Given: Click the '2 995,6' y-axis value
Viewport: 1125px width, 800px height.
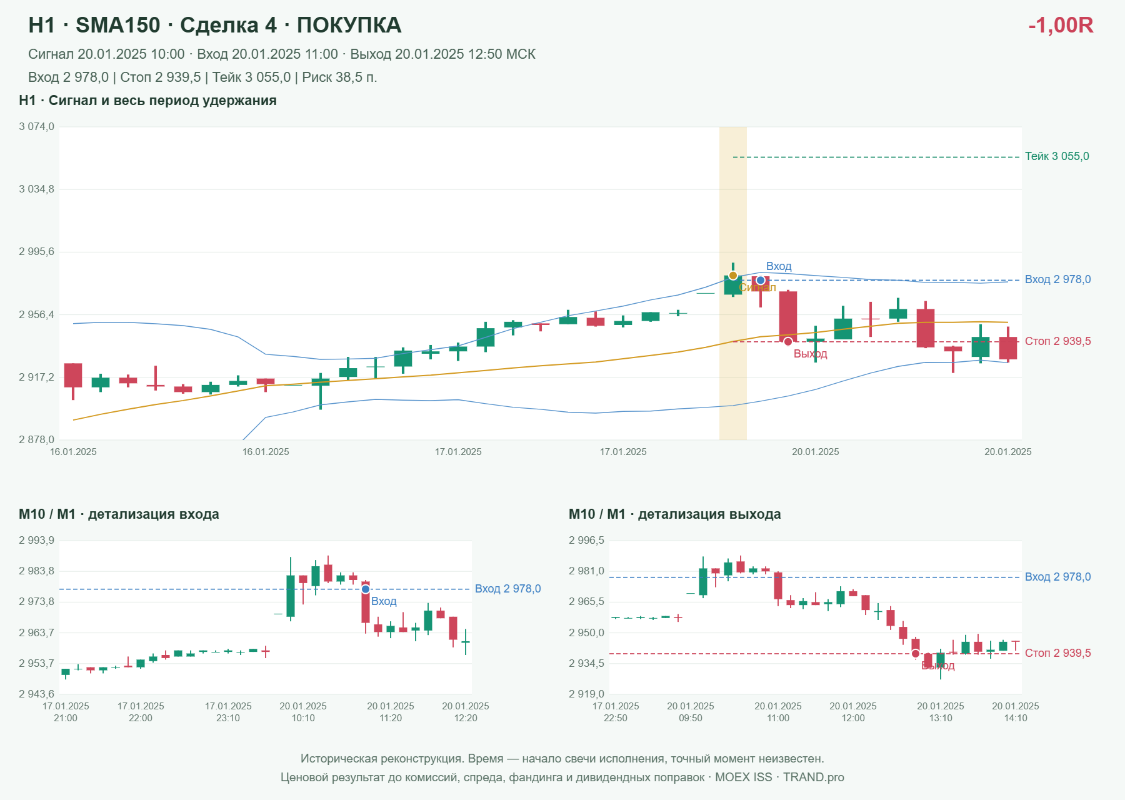Looking at the screenshot, I should (36, 252).
